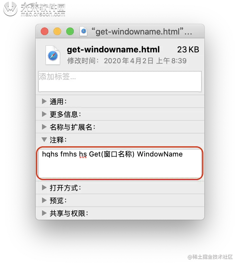Click the 添加标签 tags field
Image resolution: width=240 pixels, height=267 pixels.
click(120, 81)
